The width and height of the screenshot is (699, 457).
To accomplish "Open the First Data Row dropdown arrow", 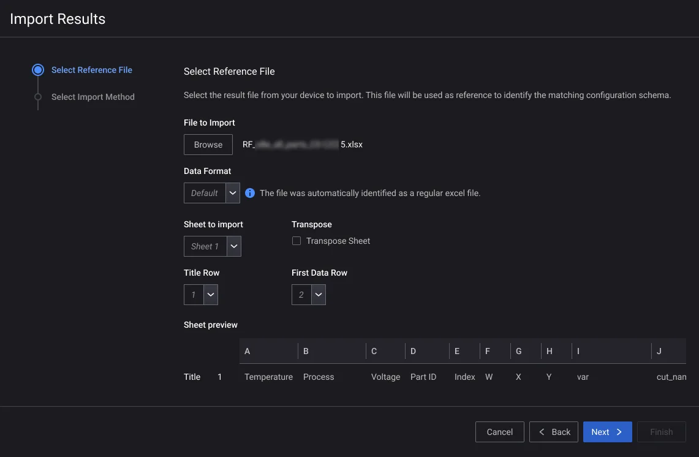I will (319, 295).
